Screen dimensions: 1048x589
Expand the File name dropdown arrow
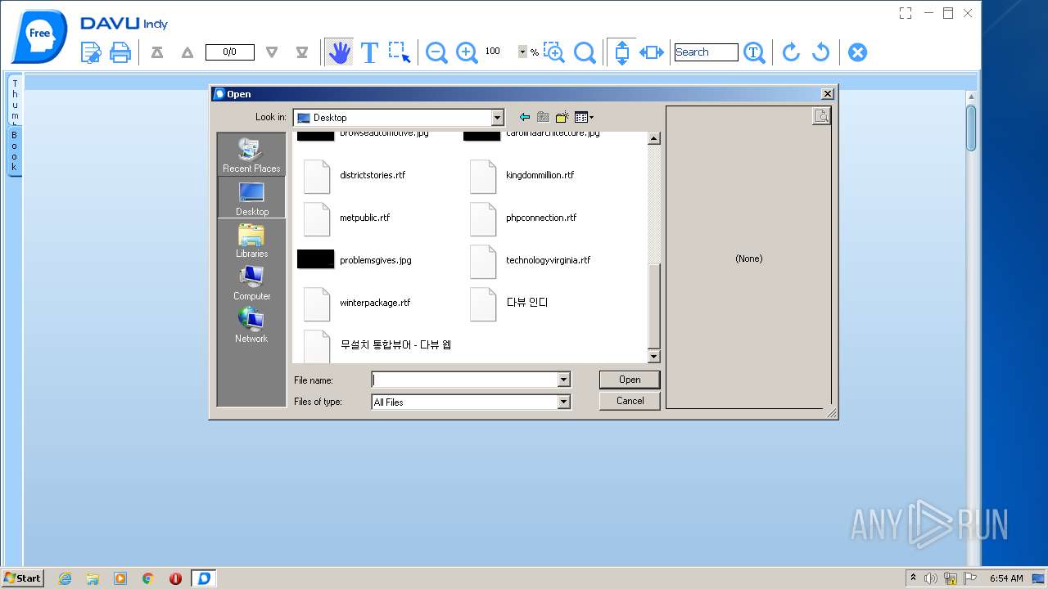[563, 380]
